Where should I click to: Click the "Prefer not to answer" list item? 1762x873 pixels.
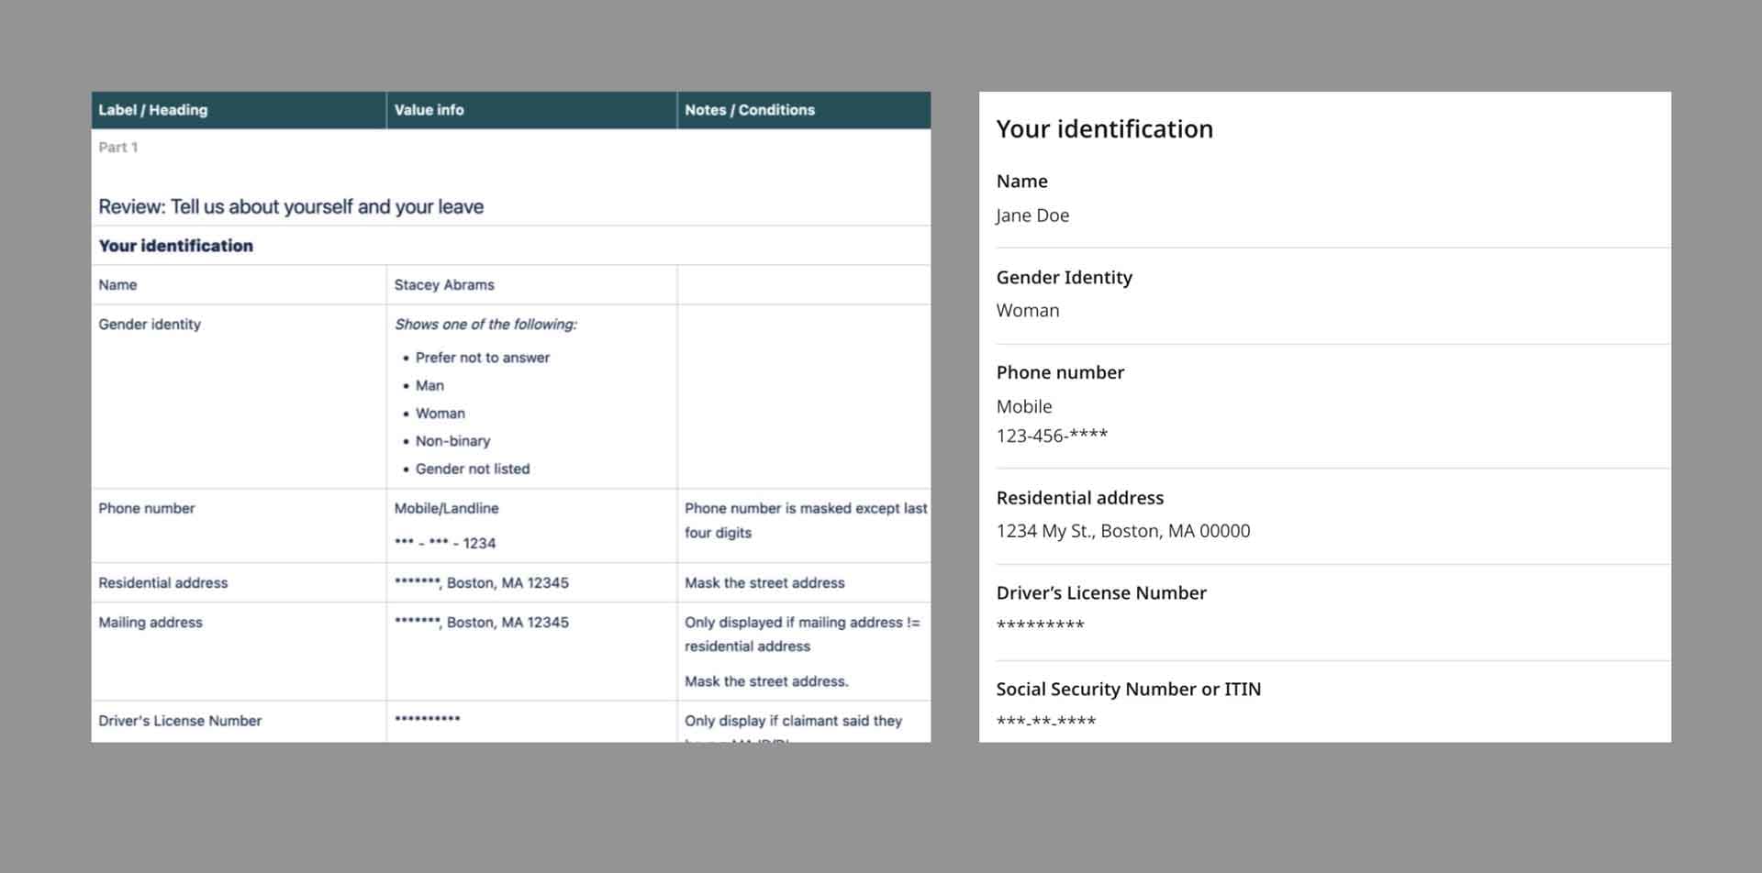pyautogui.click(x=483, y=358)
